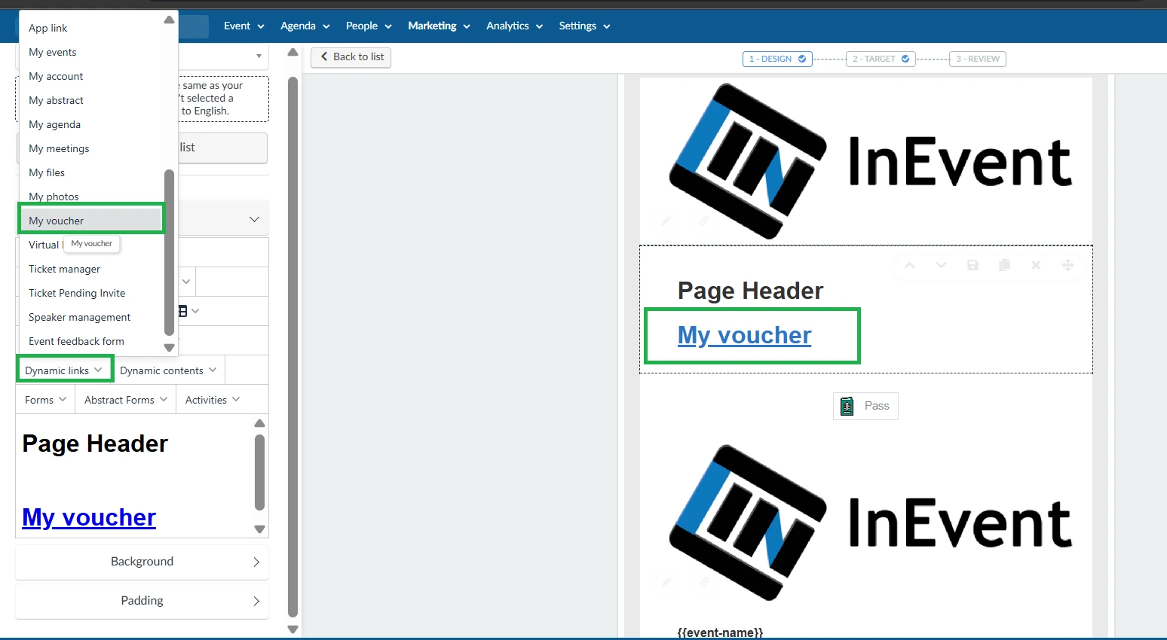1167x640 pixels.
Task: Open the Marketing menu
Action: [x=439, y=26]
